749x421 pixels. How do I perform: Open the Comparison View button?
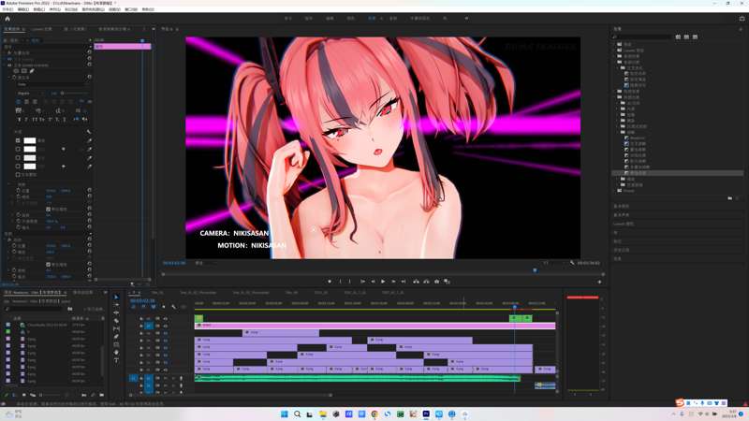pyautogui.click(x=448, y=282)
